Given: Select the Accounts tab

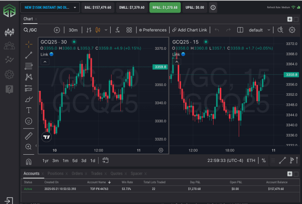Looking at the screenshot, I should (x=31, y=174).
